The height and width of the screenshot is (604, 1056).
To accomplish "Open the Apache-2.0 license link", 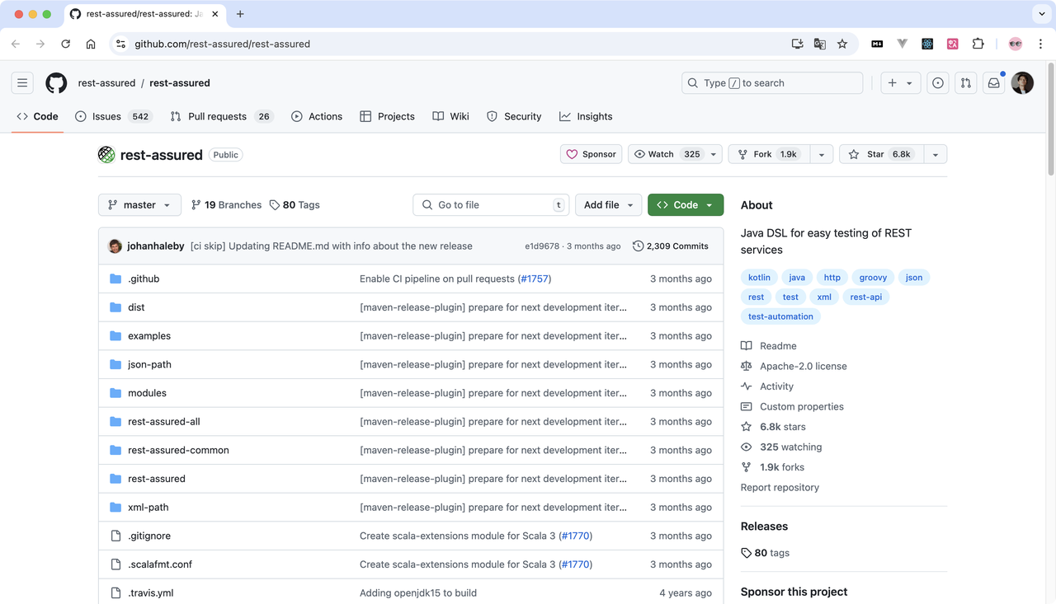I will 804,366.
